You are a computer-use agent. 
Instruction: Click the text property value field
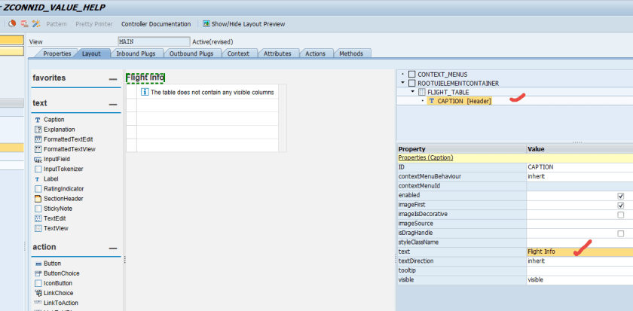[573, 252]
